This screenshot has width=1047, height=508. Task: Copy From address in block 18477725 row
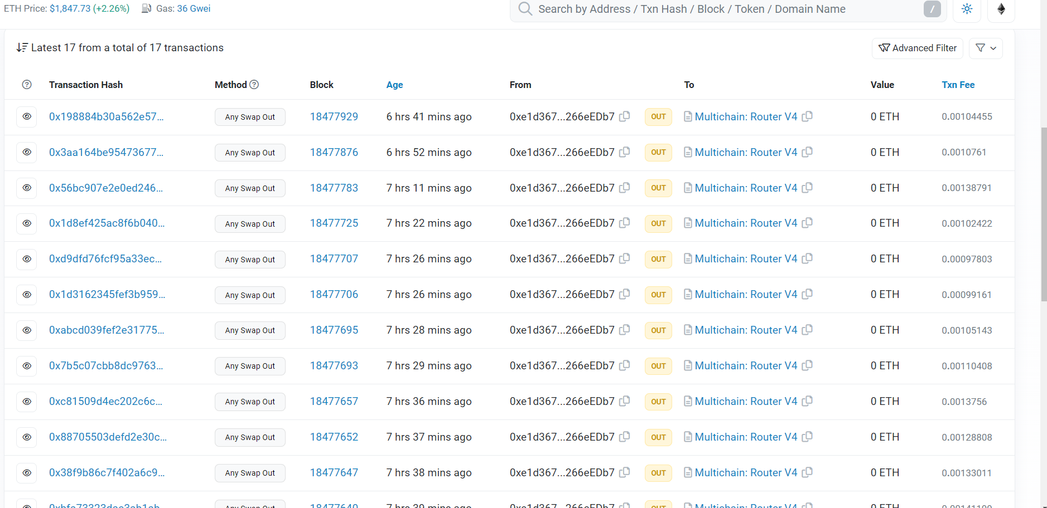point(625,223)
